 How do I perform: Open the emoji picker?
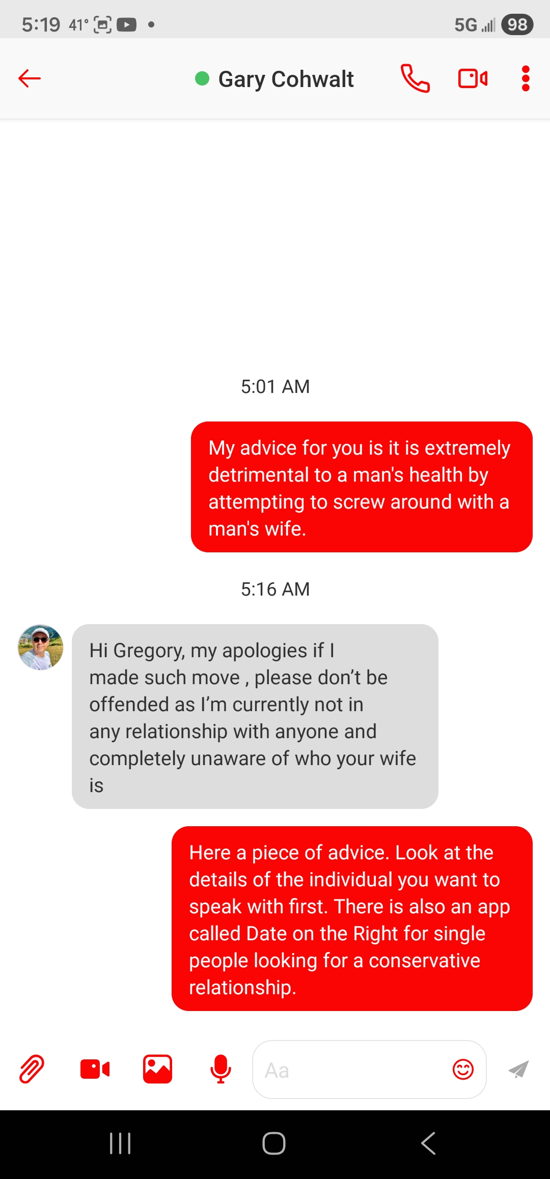pos(463,1069)
